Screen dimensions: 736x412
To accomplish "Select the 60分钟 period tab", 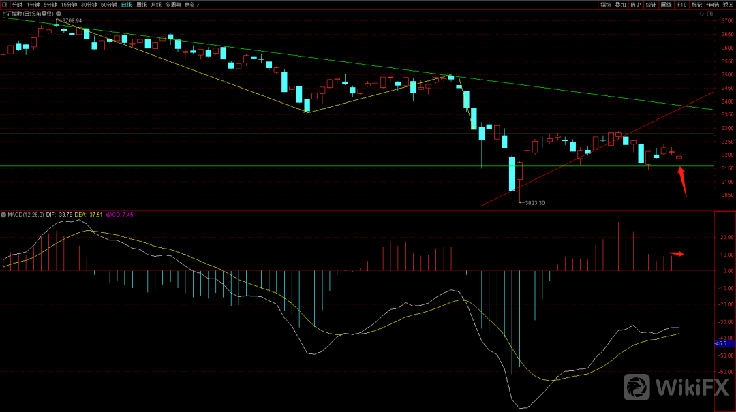I will coord(108,5).
